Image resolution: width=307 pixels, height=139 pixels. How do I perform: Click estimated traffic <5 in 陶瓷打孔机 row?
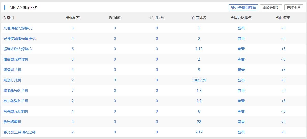pyautogui.click(x=283, y=80)
